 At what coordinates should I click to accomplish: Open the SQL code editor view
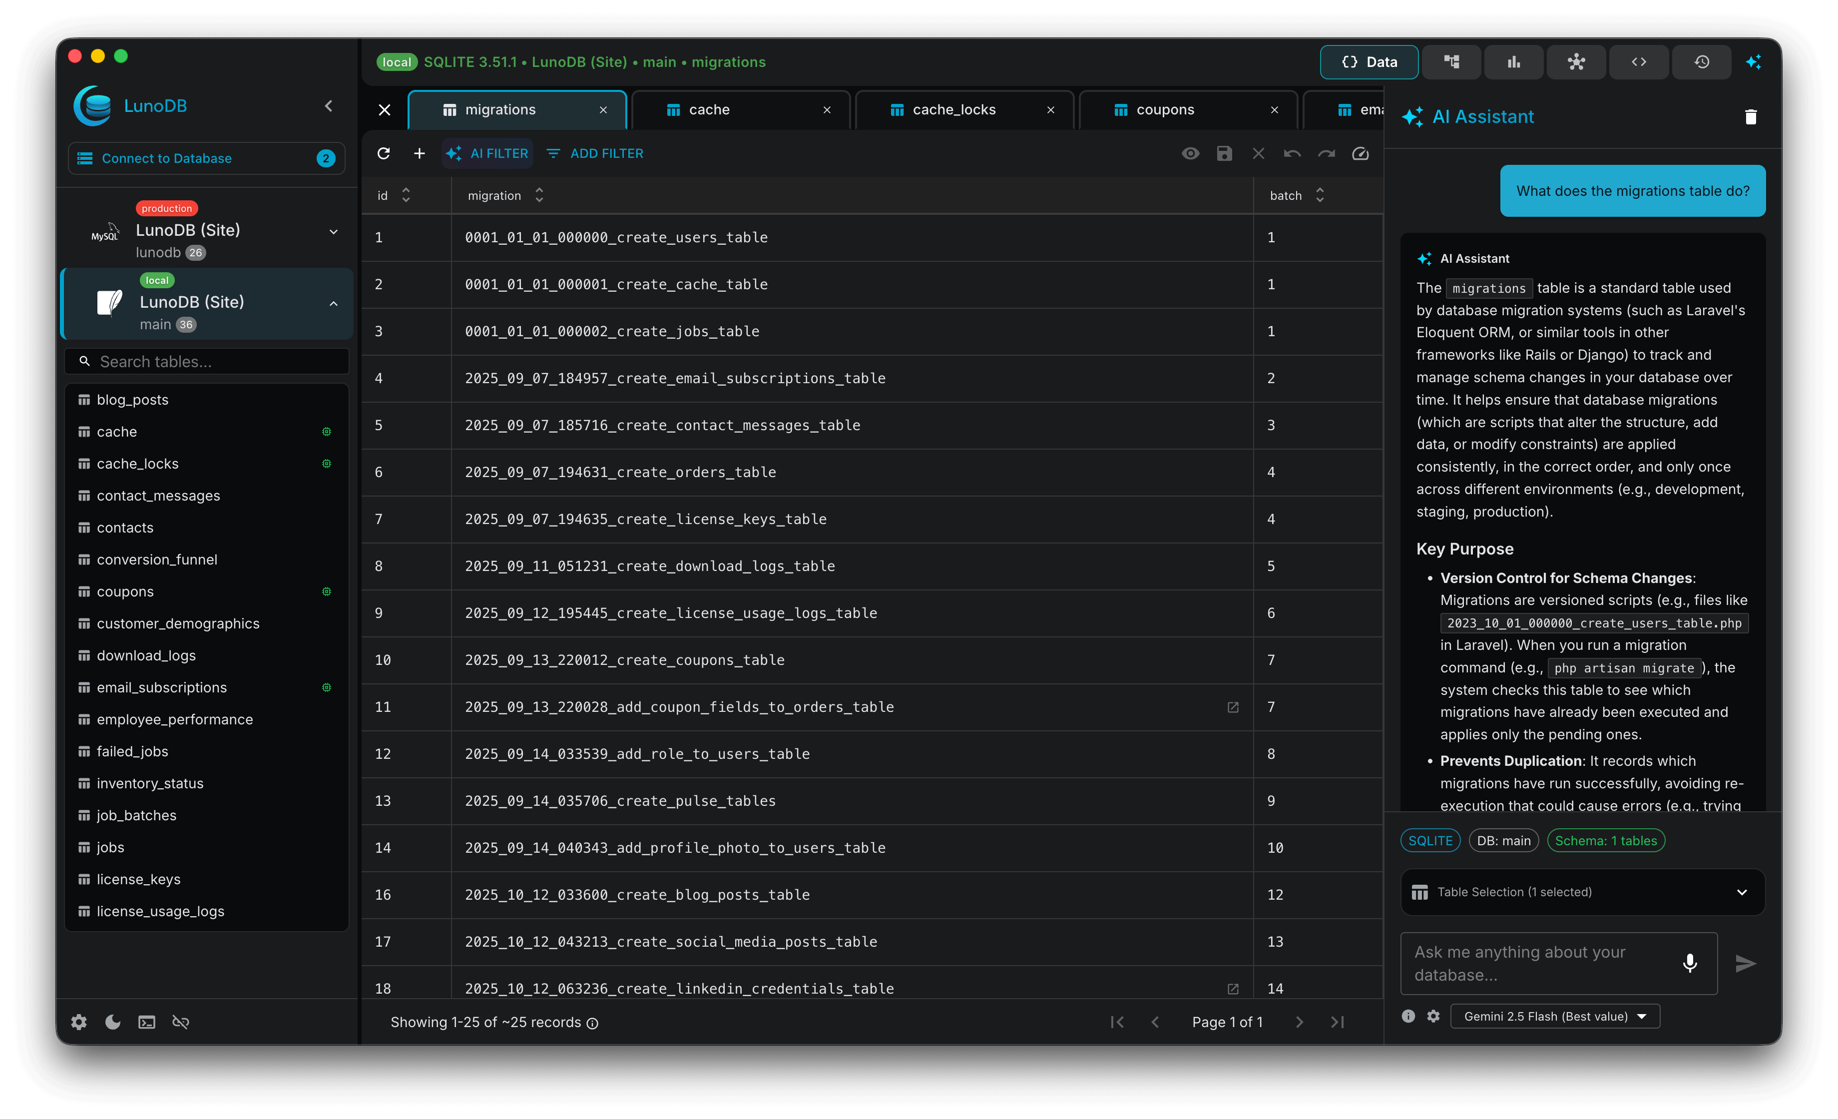(x=1639, y=62)
